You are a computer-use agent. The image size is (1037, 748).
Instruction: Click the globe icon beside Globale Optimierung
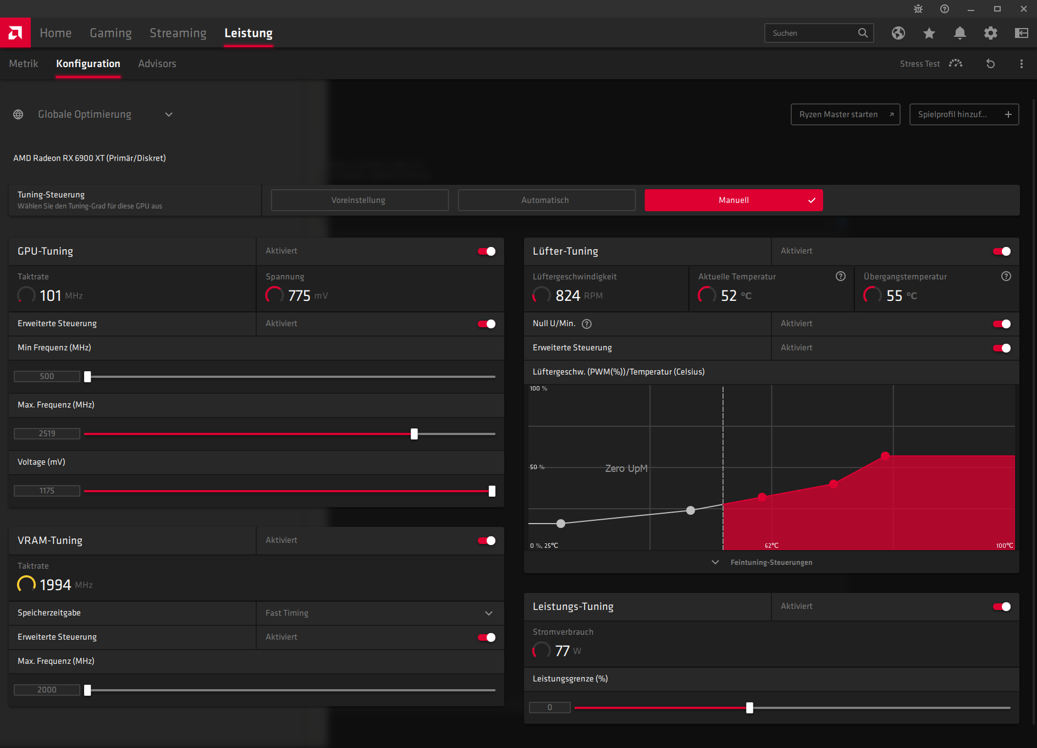point(18,114)
